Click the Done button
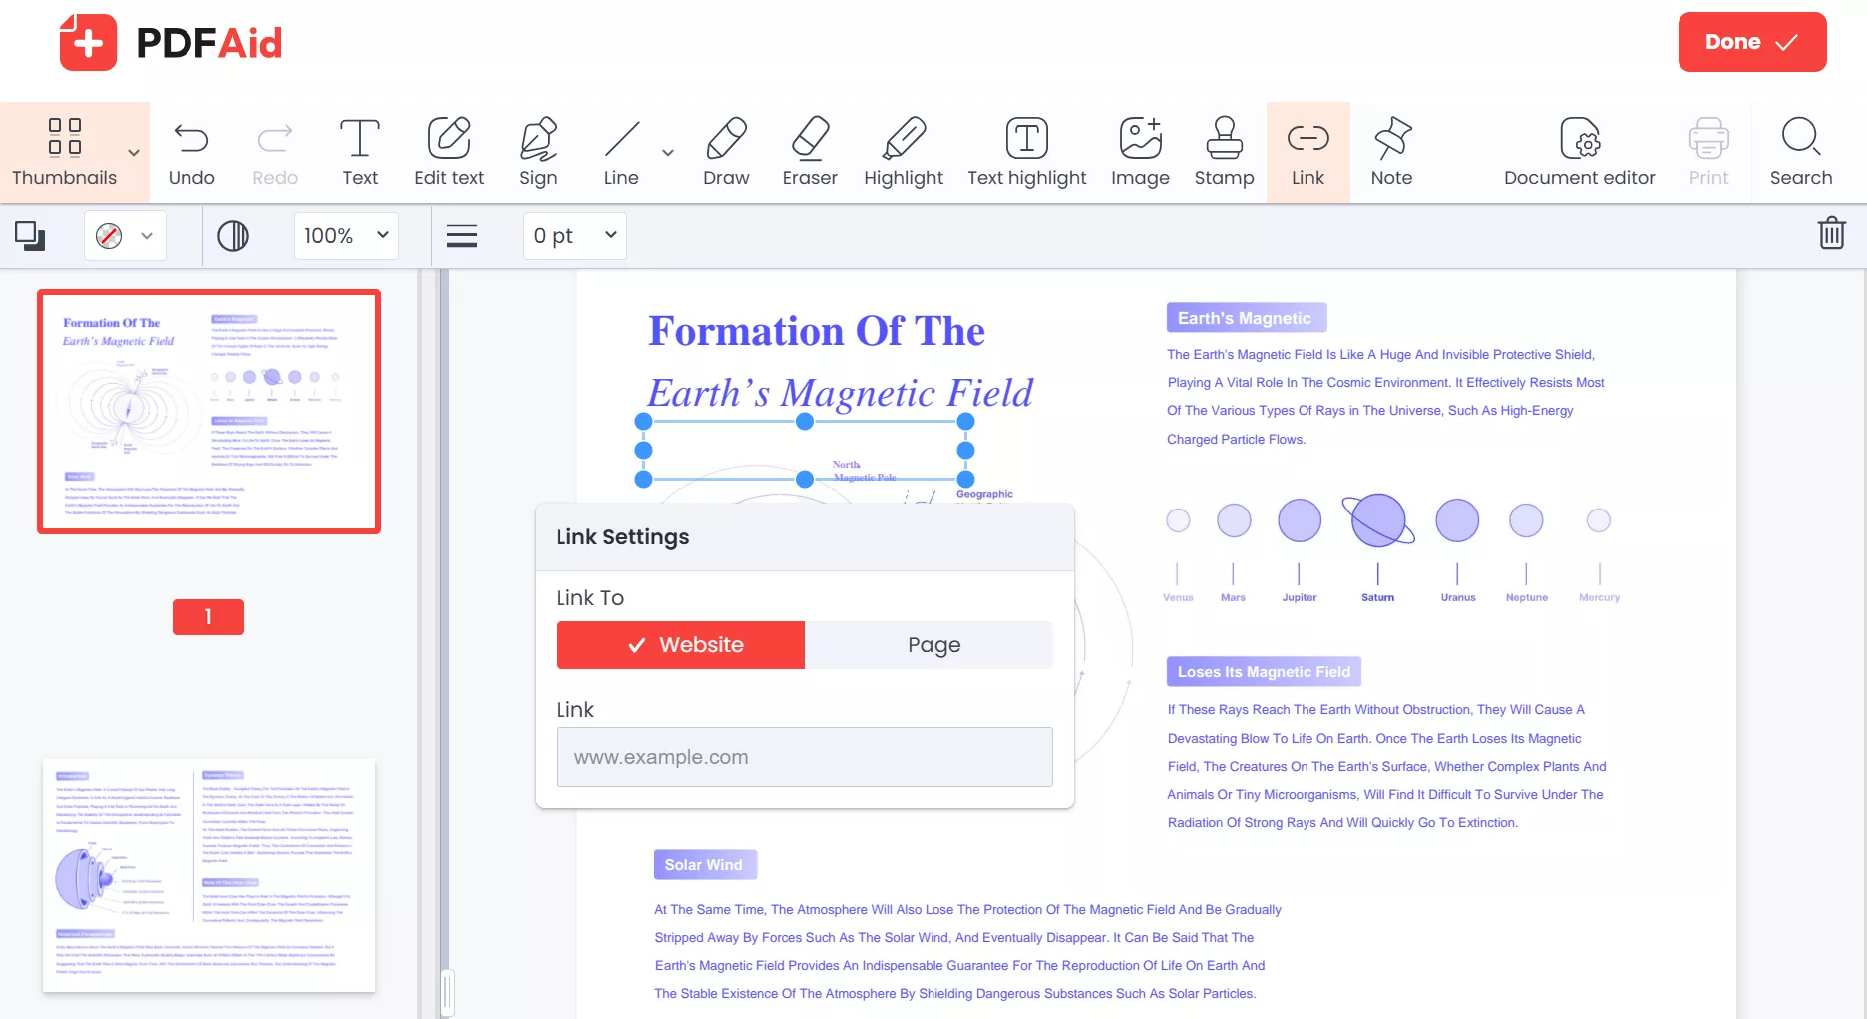 click(x=1751, y=42)
